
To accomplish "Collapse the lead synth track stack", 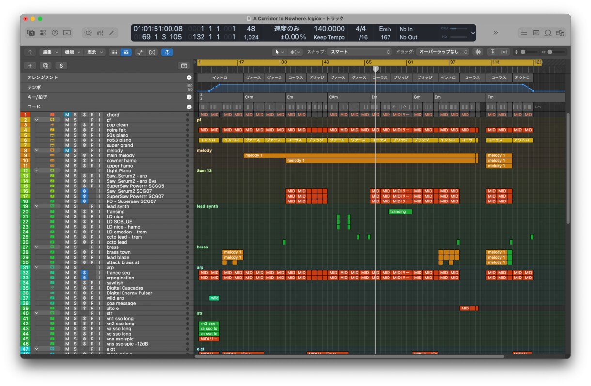I will point(36,206).
